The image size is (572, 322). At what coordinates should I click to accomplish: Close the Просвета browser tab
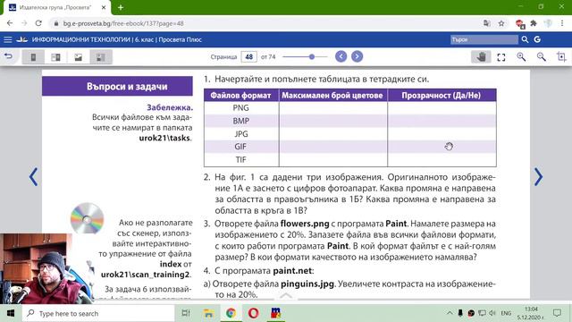pyautogui.click(x=104, y=7)
